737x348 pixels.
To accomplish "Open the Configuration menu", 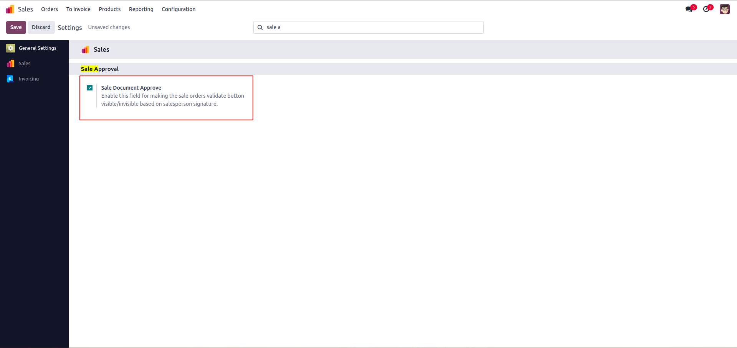I will point(178,9).
